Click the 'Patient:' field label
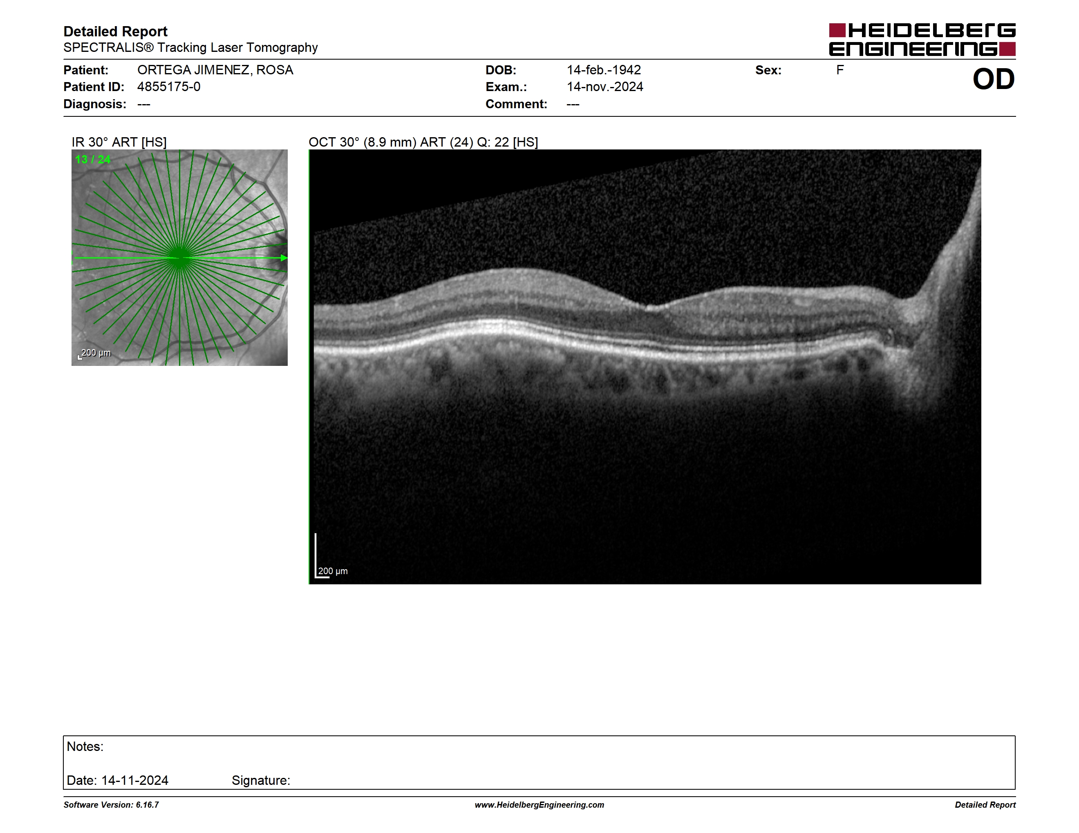This screenshot has width=1079, height=833. pyautogui.click(x=86, y=70)
